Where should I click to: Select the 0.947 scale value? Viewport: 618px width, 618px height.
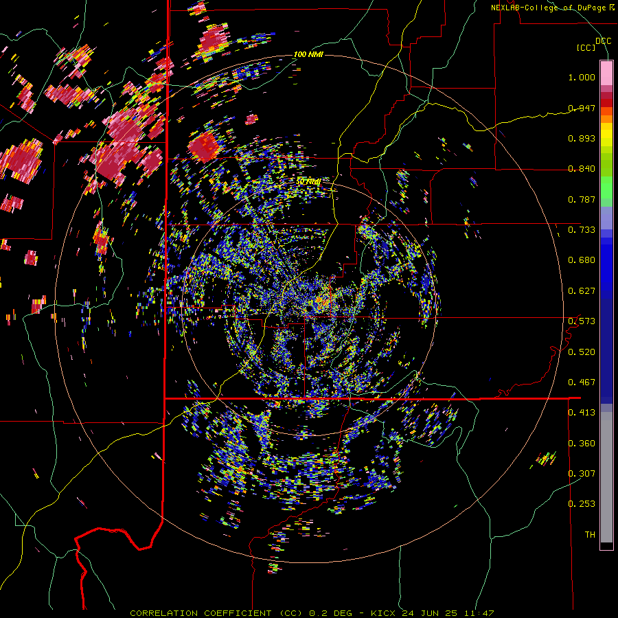582,108
